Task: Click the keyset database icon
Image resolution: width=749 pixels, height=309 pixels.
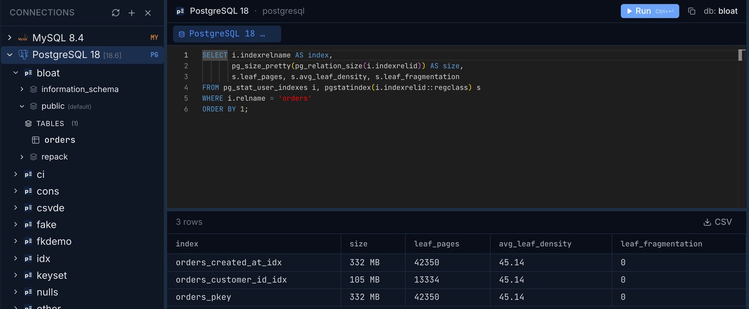Action: tap(28, 275)
